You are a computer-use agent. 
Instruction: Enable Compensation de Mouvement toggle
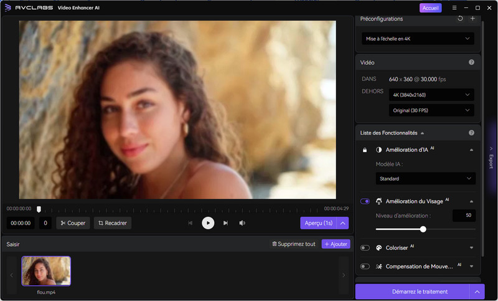[x=365, y=266]
